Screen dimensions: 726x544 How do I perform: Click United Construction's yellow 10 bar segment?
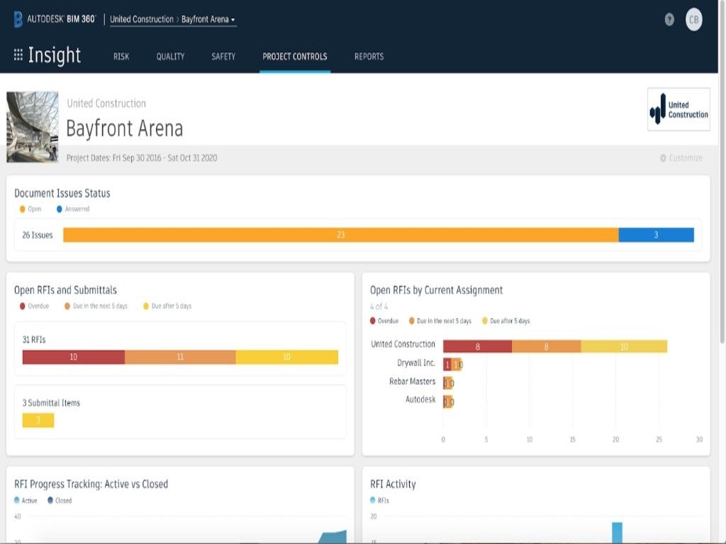tap(624, 346)
